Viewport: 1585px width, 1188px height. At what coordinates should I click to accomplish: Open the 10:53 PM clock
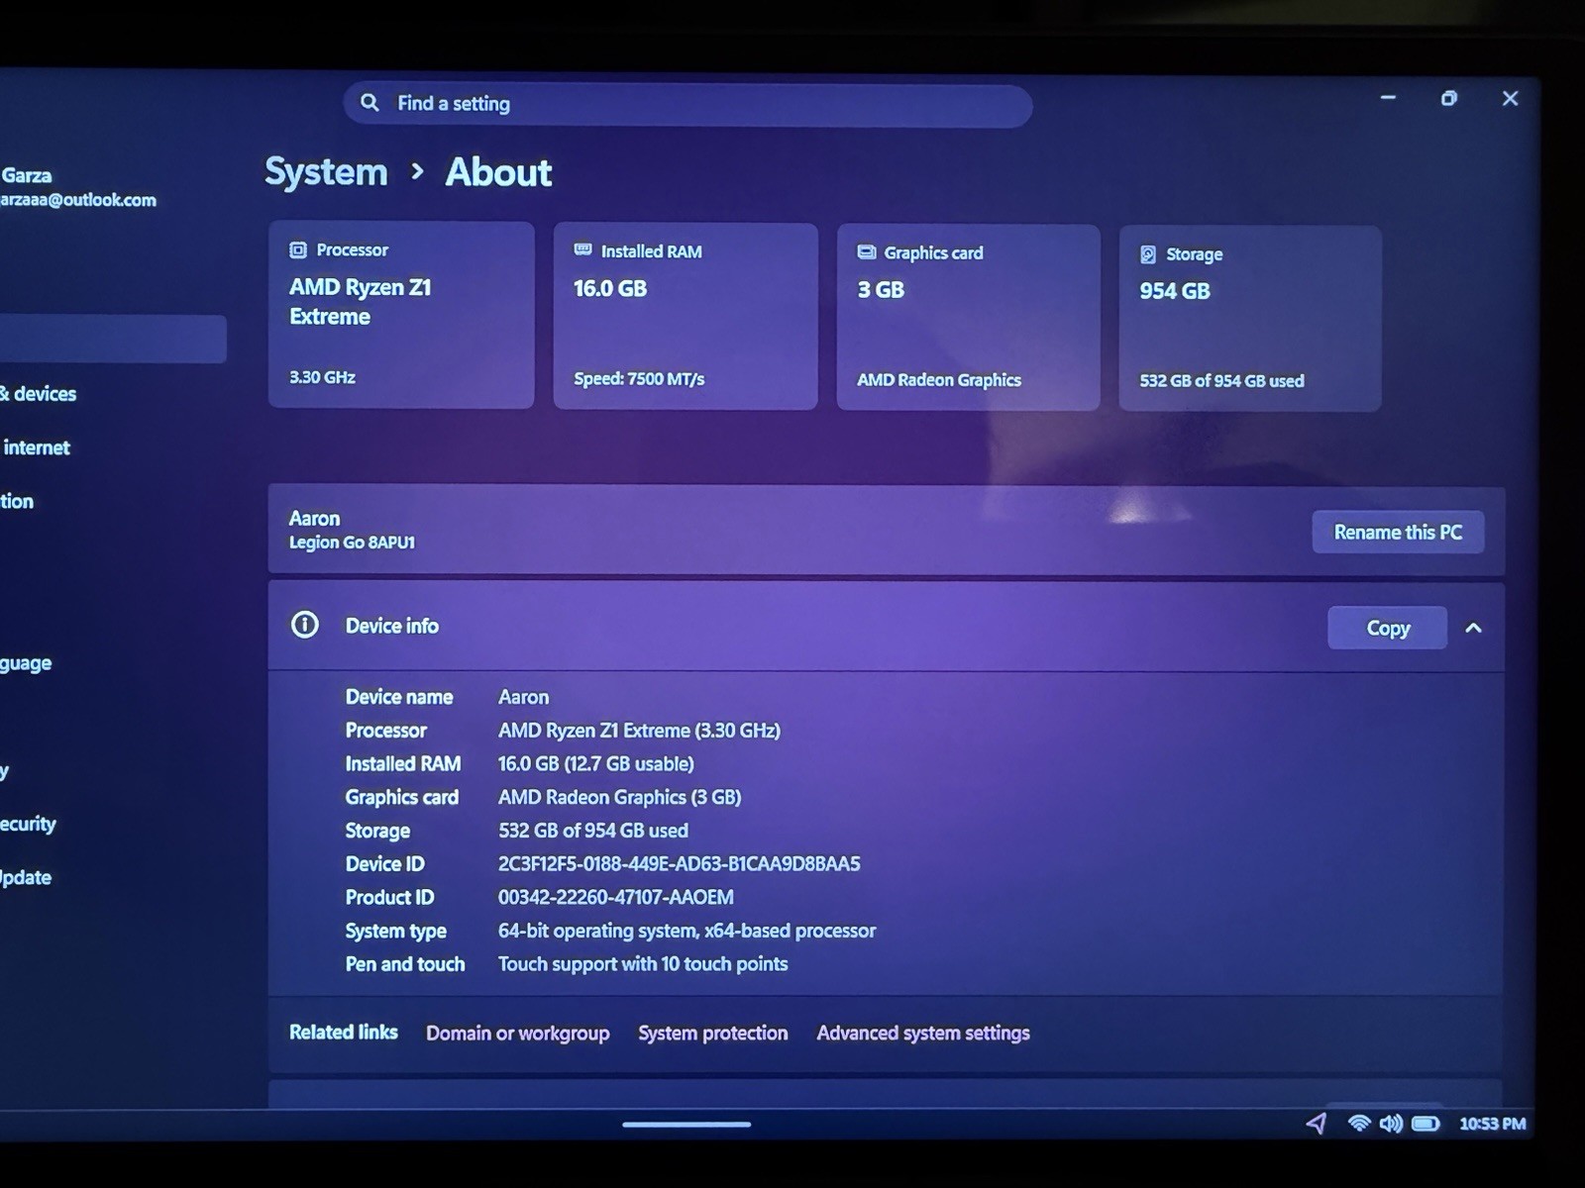(1493, 1124)
